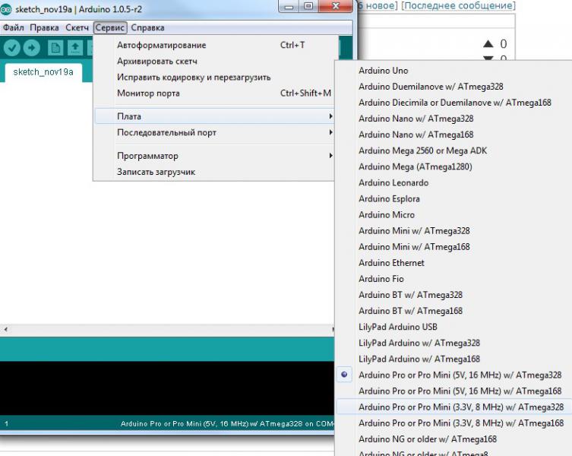Select Arduino Fio board

[453, 279]
